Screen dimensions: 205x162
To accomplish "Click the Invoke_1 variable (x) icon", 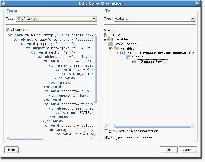I will point(122,53).
